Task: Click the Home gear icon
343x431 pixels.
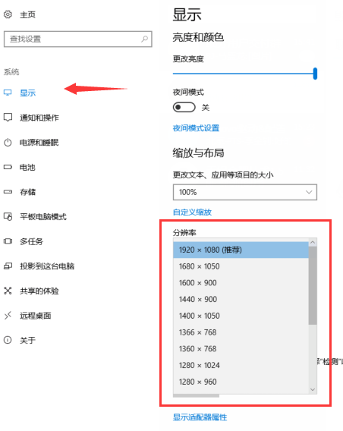Action: tap(8, 14)
